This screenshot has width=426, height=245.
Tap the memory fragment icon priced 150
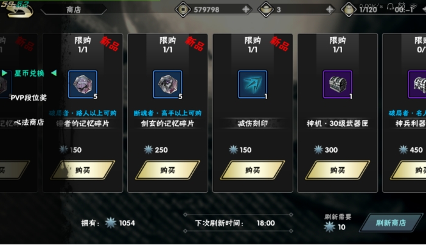[83, 85]
